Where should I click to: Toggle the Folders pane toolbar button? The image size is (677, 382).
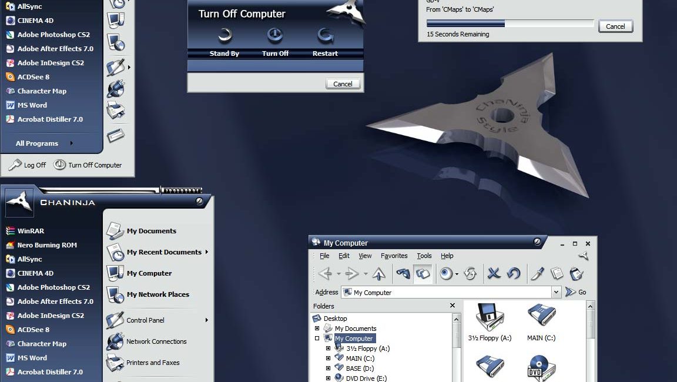pos(423,274)
